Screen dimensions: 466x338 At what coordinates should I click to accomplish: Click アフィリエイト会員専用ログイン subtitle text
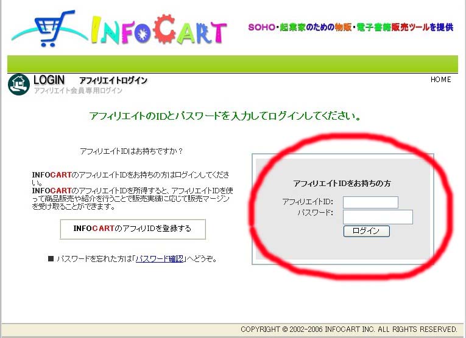click(78, 91)
